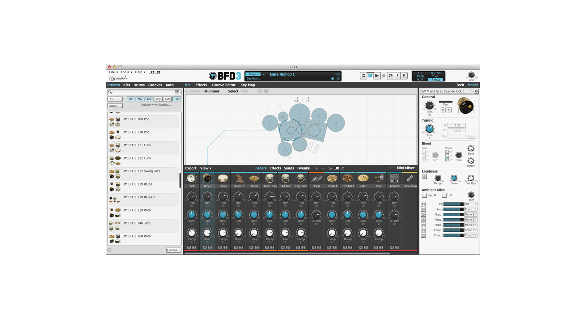Click the Mono 2 ambient level slider
The image size is (586, 330).
click(453, 220)
